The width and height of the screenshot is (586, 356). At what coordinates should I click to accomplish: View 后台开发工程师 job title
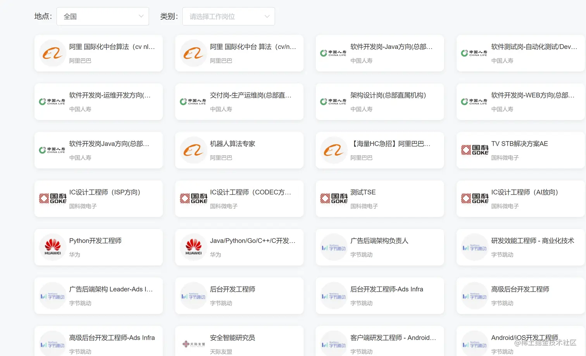[x=233, y=289]
